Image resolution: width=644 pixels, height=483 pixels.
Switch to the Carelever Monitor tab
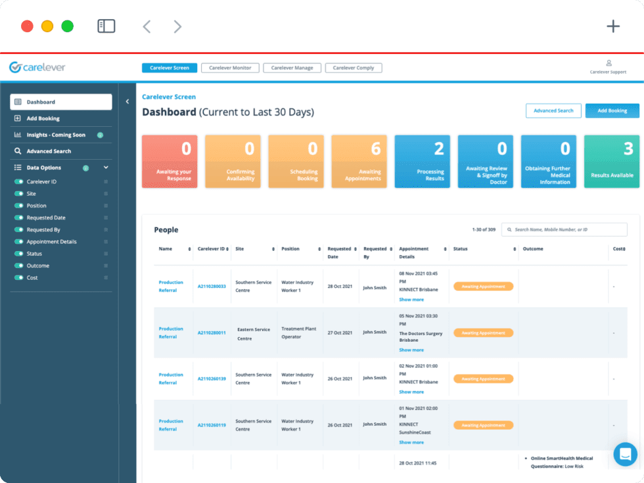(x=230, y=68)
